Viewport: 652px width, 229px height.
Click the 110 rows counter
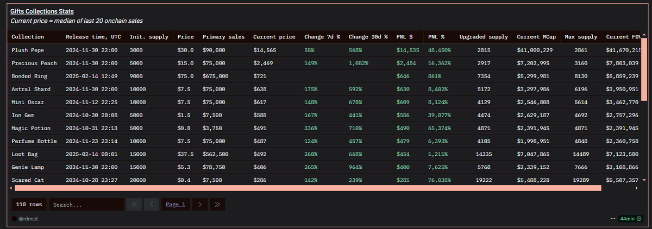coord(29,205)
